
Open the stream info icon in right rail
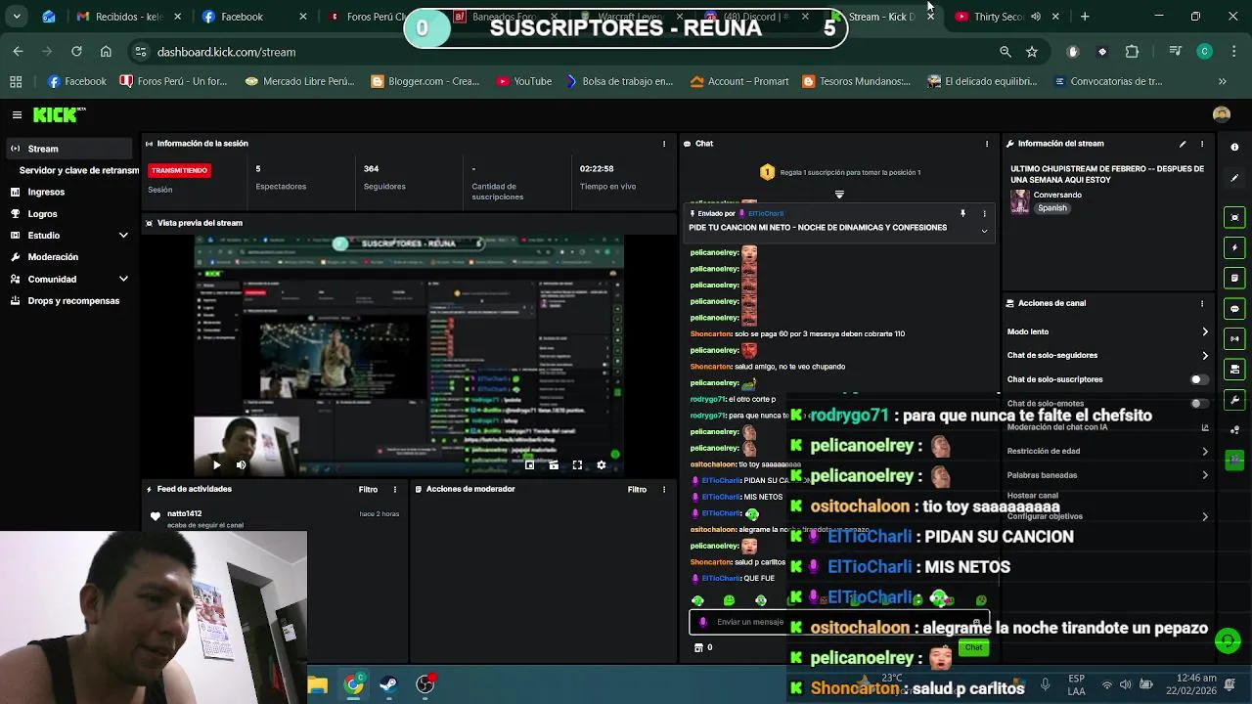click(1234, 147)
